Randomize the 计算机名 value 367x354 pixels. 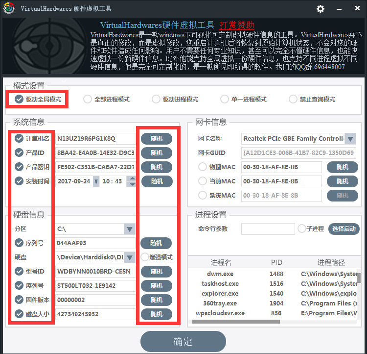(157, 139)
